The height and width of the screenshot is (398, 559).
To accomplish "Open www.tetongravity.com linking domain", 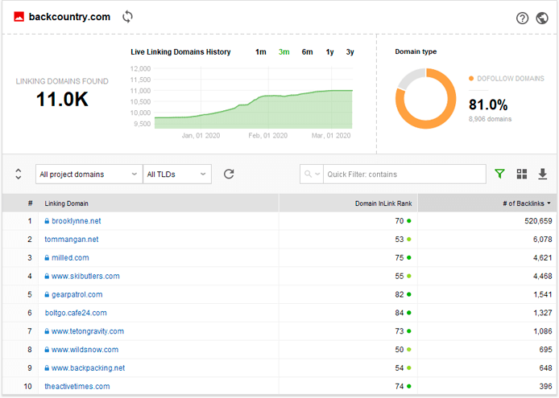I will click(88, 331).
